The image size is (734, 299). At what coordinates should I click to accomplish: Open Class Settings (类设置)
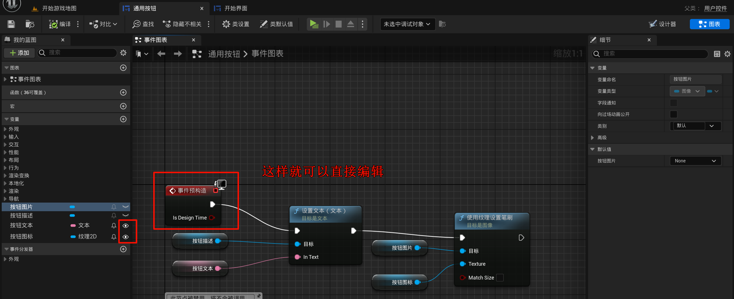[x=236, y=24]
